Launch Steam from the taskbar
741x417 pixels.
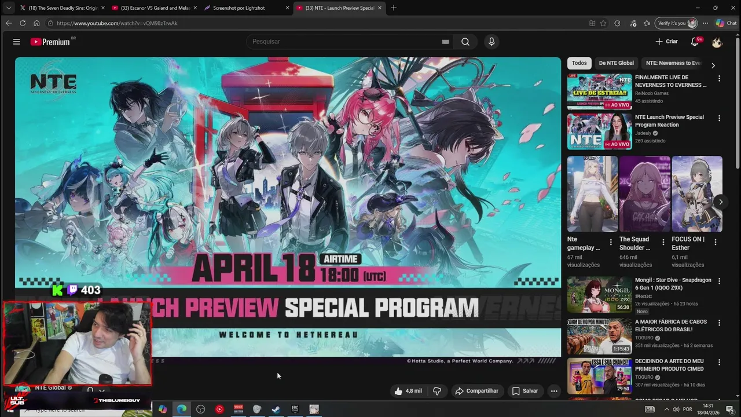[x=276, y=409]
